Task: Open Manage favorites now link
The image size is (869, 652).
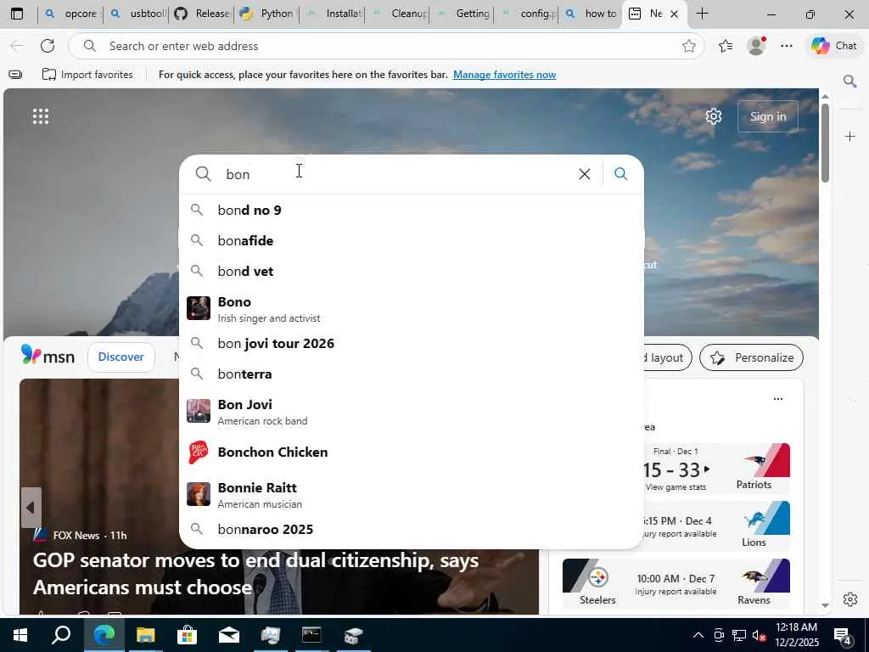Action: (504, 75)
